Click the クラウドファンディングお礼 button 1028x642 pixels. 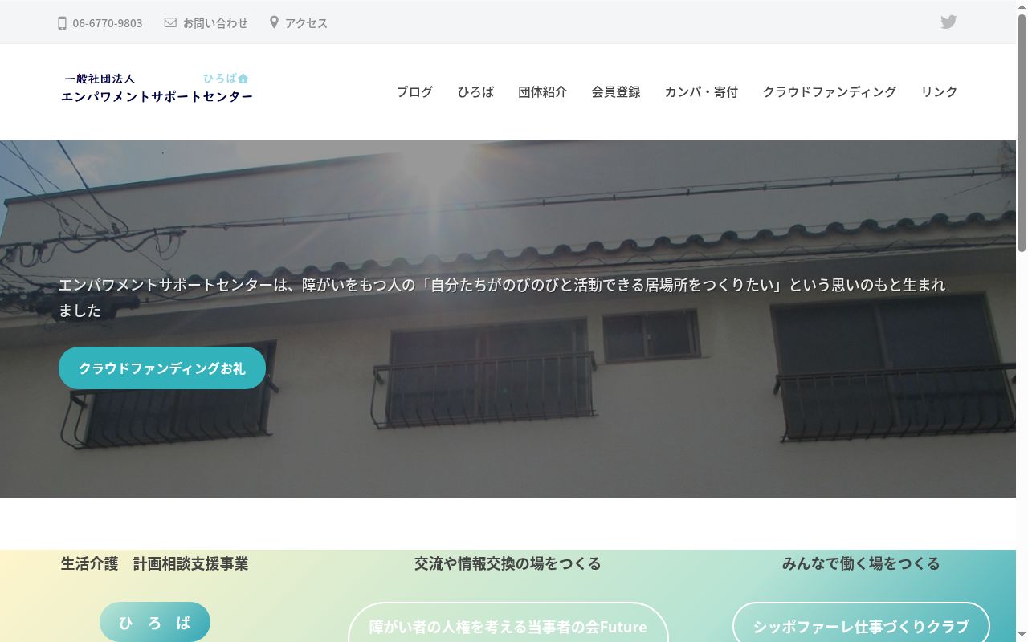(x=162, y=368)
